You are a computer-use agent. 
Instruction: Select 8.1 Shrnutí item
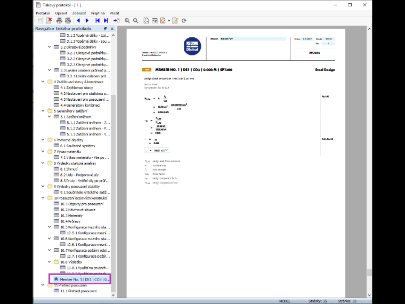tap(69, 169)
